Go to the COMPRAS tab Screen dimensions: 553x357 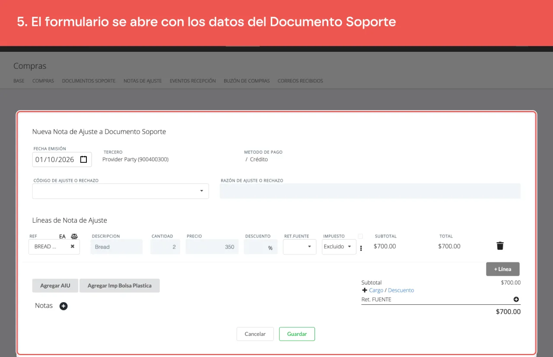coord(43,81)
